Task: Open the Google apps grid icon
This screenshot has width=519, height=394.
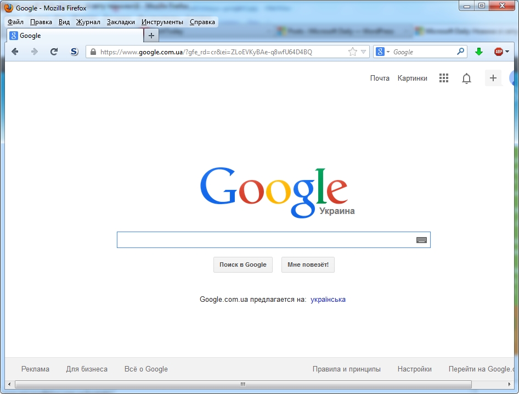Action: pos(444,78)
